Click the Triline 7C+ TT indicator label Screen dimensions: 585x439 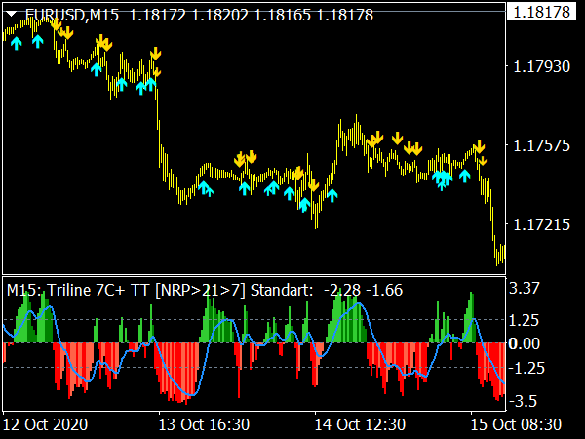(160, 290)
